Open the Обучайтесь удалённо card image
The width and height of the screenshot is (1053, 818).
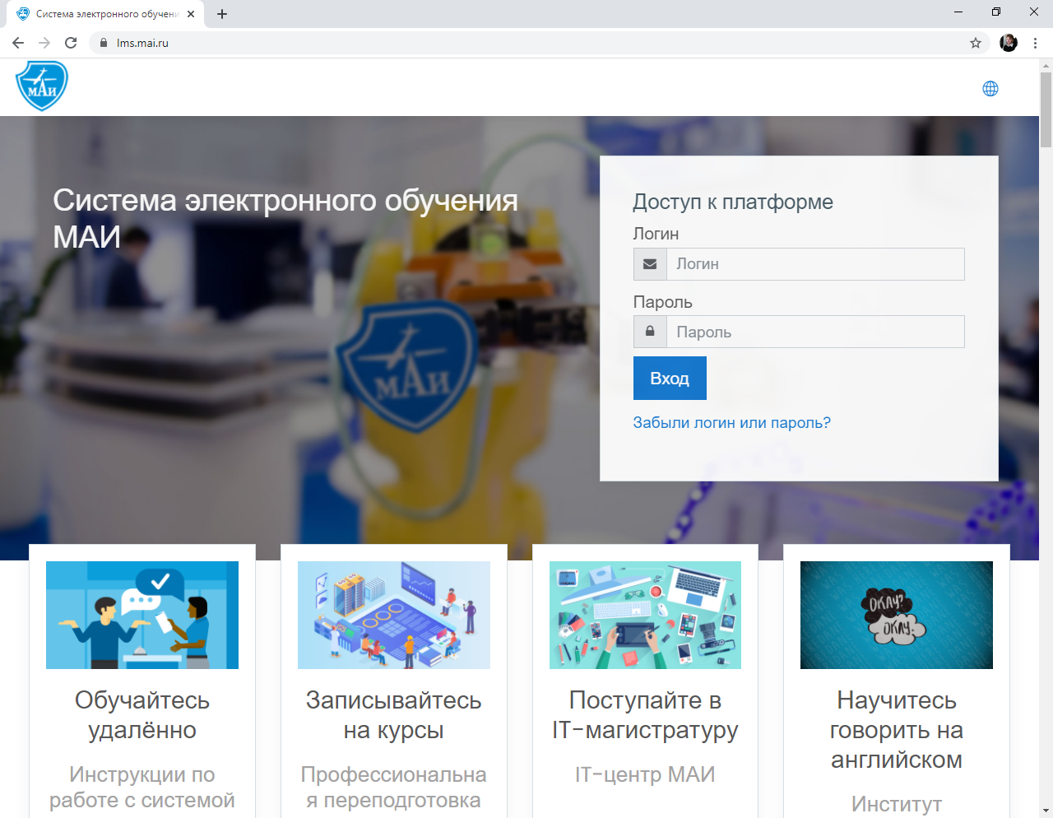pos(142,615)
